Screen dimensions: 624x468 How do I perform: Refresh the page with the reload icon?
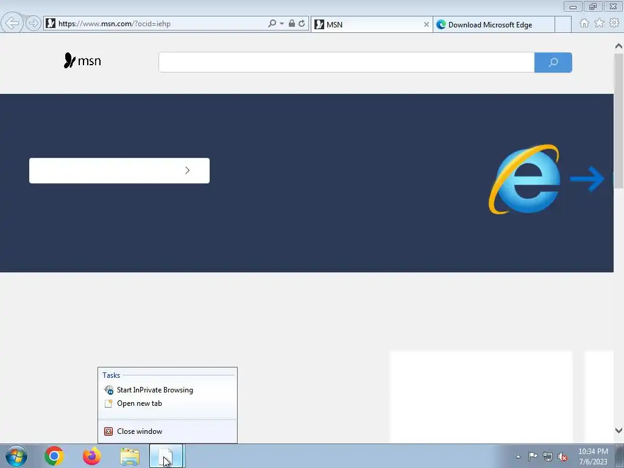click(302, 24)
